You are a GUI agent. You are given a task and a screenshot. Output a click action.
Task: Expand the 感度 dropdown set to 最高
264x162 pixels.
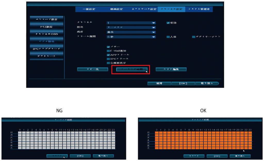click(131, 32)
